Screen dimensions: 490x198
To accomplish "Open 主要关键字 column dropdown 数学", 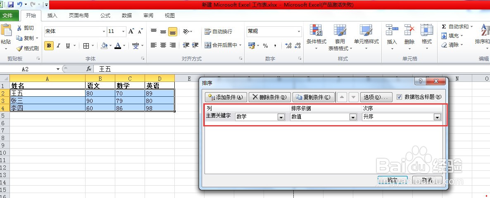I will point(281,117).
